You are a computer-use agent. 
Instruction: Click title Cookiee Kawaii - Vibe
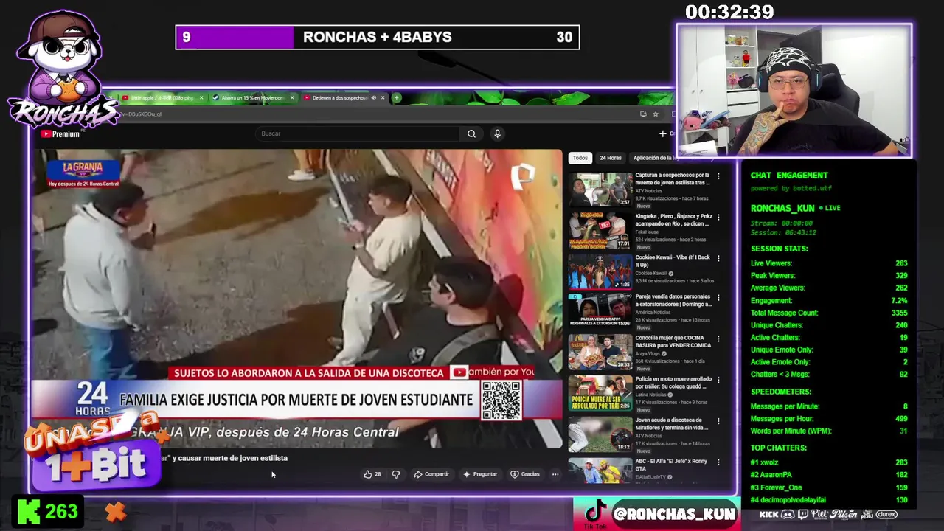[673, 260]
